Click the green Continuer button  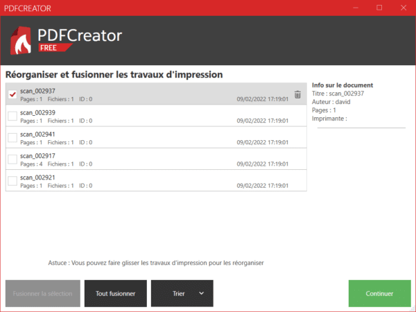point(379,293)
